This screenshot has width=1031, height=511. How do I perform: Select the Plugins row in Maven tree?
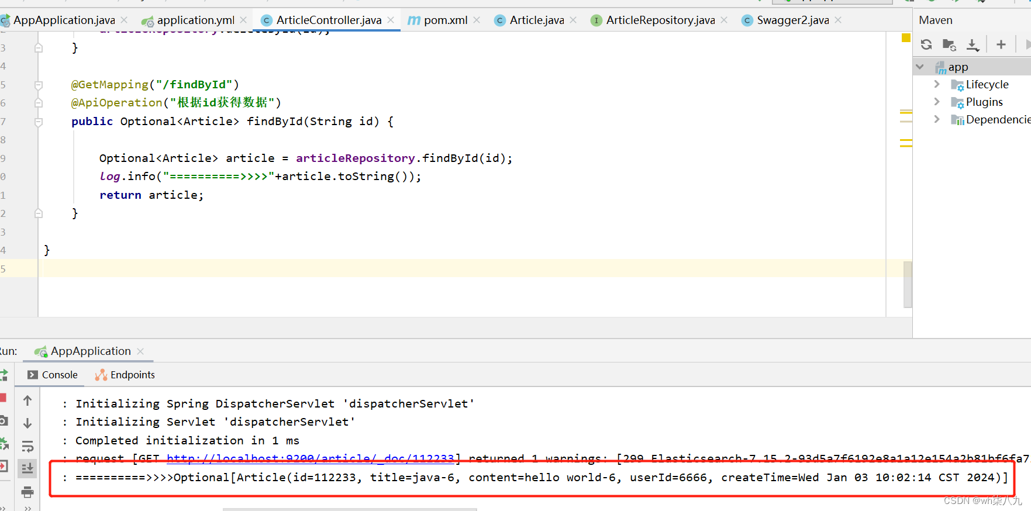point(972,102)
